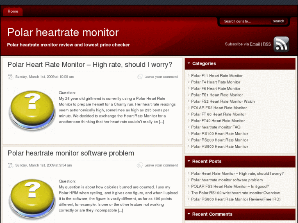
Task: Click comment bubble icon of High rate post
Action: pyautogui.click(x=140, y=77)
